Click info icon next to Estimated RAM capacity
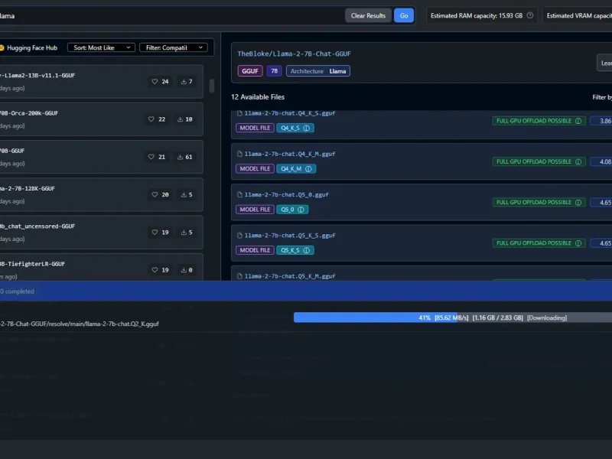This screenshot has height=459, width=612. coord(529,15)
